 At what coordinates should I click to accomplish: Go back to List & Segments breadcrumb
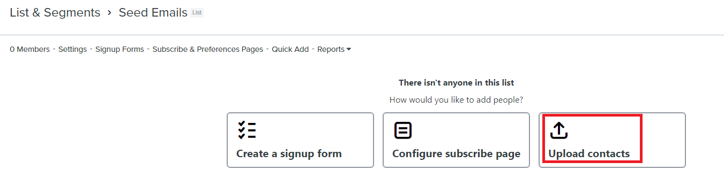55,13
